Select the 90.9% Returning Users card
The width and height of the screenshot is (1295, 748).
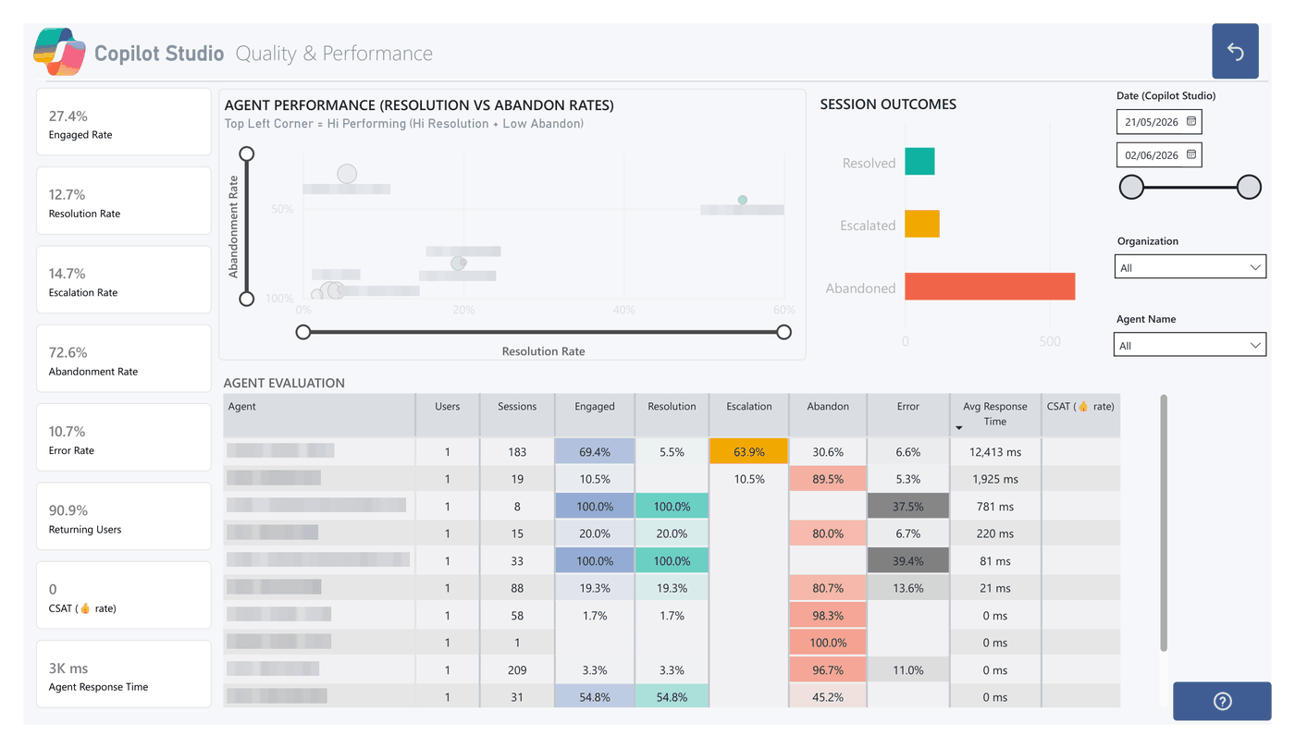tap(124, 516)
